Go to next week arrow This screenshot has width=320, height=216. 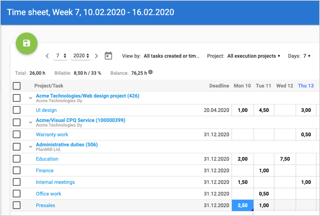tap(96, 56)
